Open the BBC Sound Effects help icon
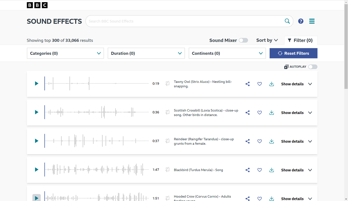Viewport: 348px width, 201px height. (x=301, y=21)
